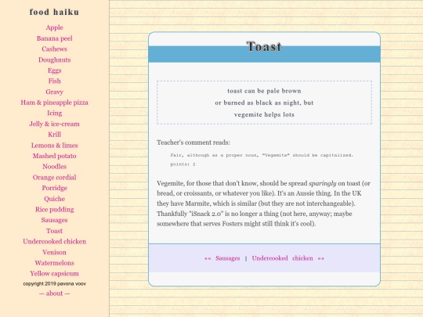Click the food haiku site title
Image resolution: width=423 pixels, height=317 pixels.
(54, 12)
